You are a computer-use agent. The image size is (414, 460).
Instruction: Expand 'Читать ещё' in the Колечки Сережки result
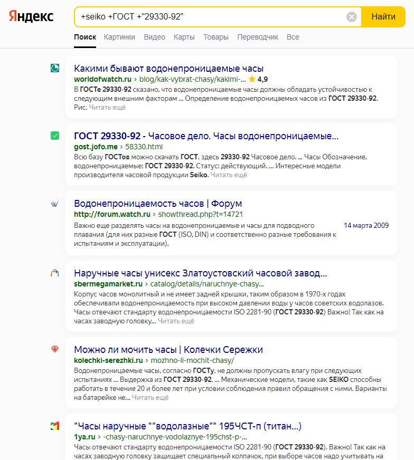click(150, 398)
